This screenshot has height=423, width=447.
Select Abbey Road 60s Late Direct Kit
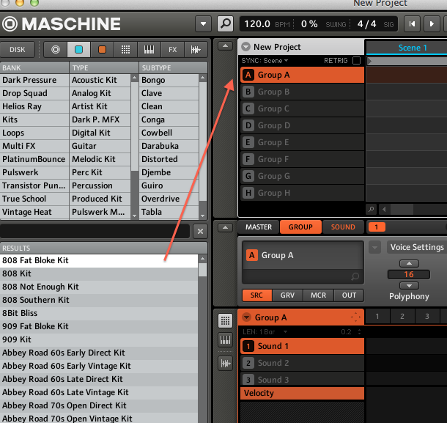99,379
